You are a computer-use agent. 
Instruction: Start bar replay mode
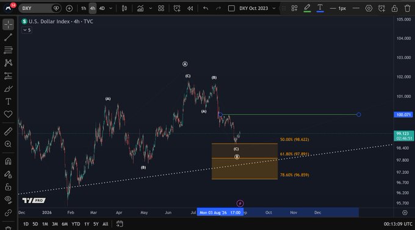tap(190, 9)
